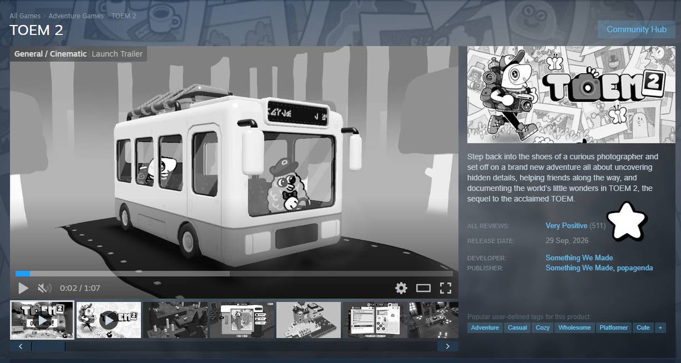Open the TOEM 2 header capsule image

point(571,95)
